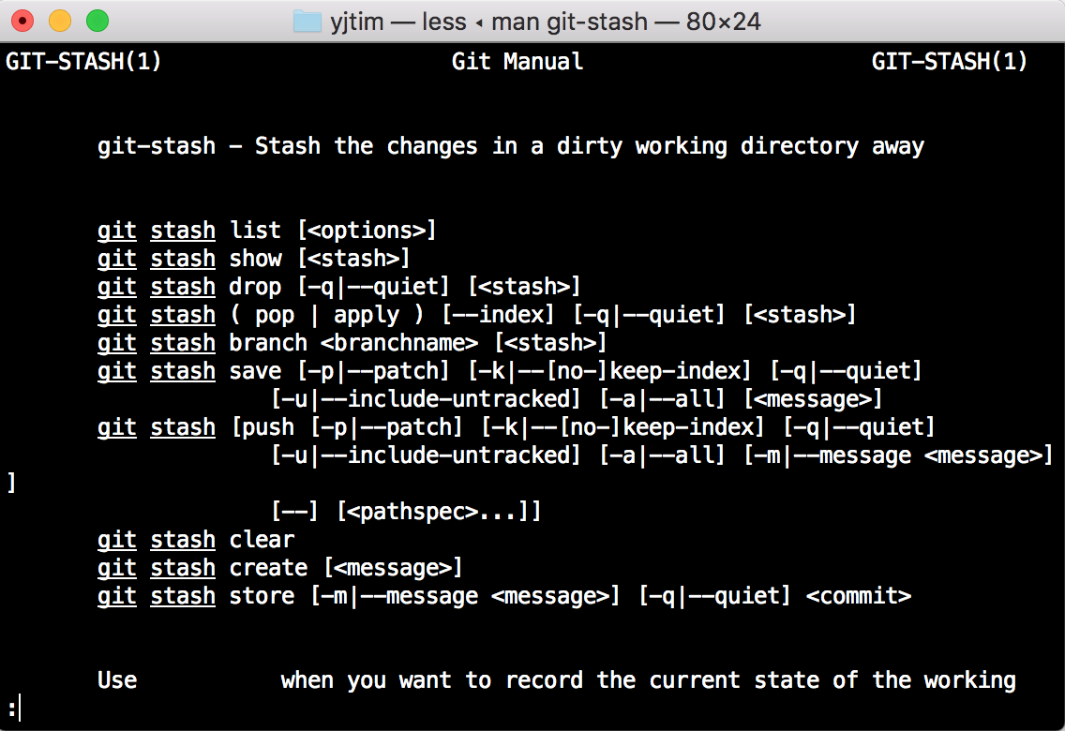Click the 'save' subcommand text
Image resolution: width=1065 pixels, height=731 pixels.
255,371
